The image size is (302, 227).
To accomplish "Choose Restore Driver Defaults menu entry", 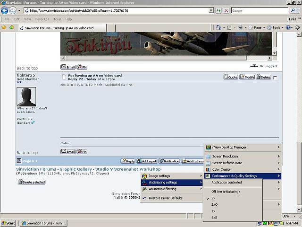I will (165, 198).
